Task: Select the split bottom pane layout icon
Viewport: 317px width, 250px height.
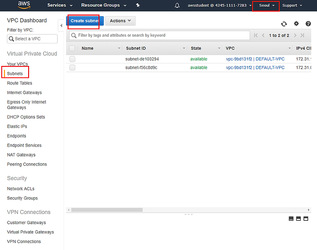Action: 299,219
